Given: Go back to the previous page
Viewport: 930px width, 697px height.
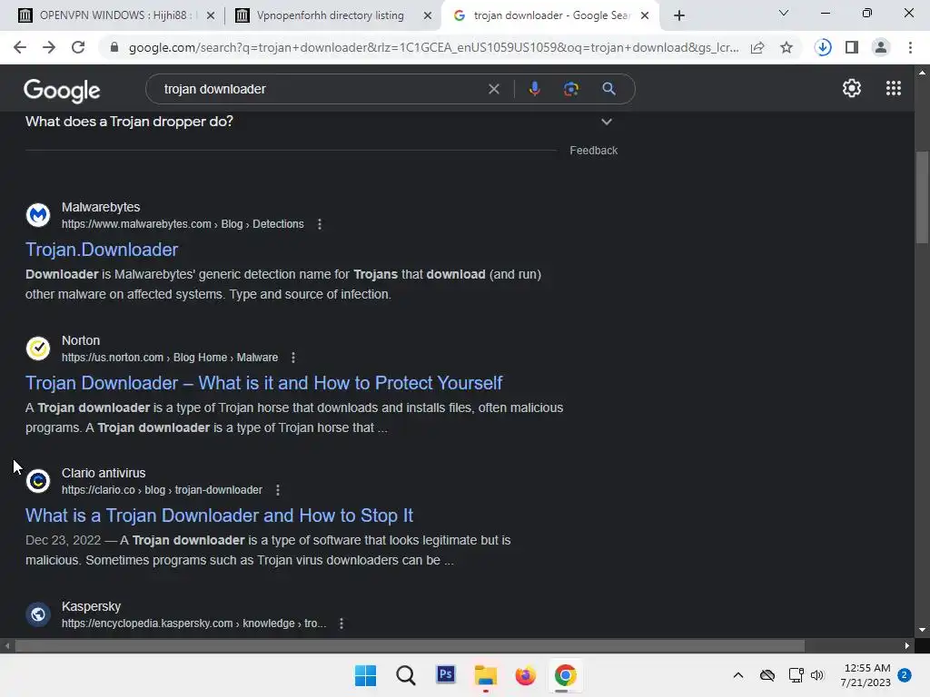Looking at the screenshot, I should (20, 47).
